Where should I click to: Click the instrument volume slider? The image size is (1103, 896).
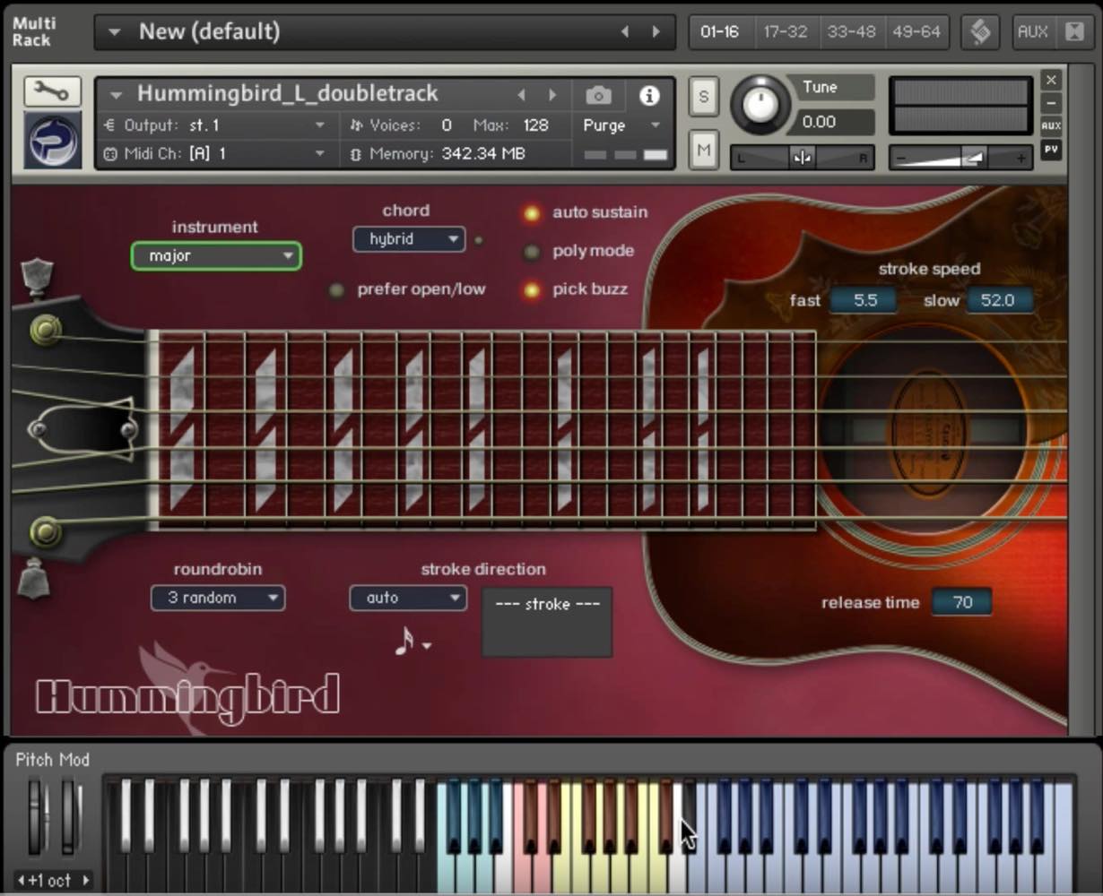pos(960,158)
